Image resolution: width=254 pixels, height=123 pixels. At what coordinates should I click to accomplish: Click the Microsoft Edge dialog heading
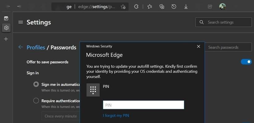(x=104, y=55)
